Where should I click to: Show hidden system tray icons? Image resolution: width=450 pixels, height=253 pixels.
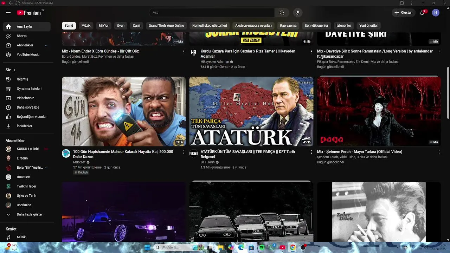[x=399, y=247]
